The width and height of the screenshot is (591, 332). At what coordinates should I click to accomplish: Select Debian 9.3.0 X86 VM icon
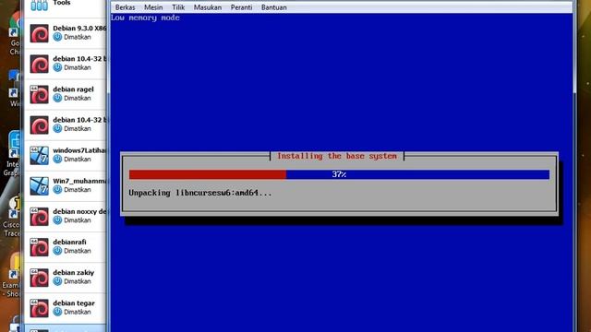tap(39, 33)
